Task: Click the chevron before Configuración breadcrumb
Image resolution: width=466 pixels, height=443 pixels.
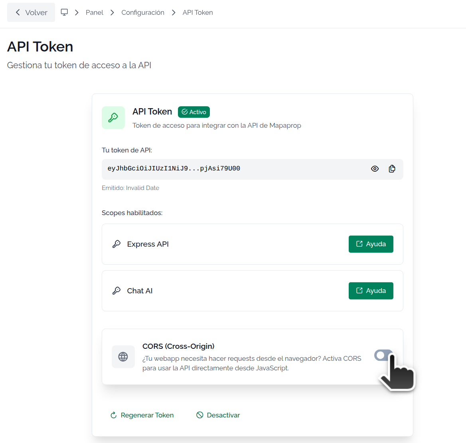Action: coord(112,12)
